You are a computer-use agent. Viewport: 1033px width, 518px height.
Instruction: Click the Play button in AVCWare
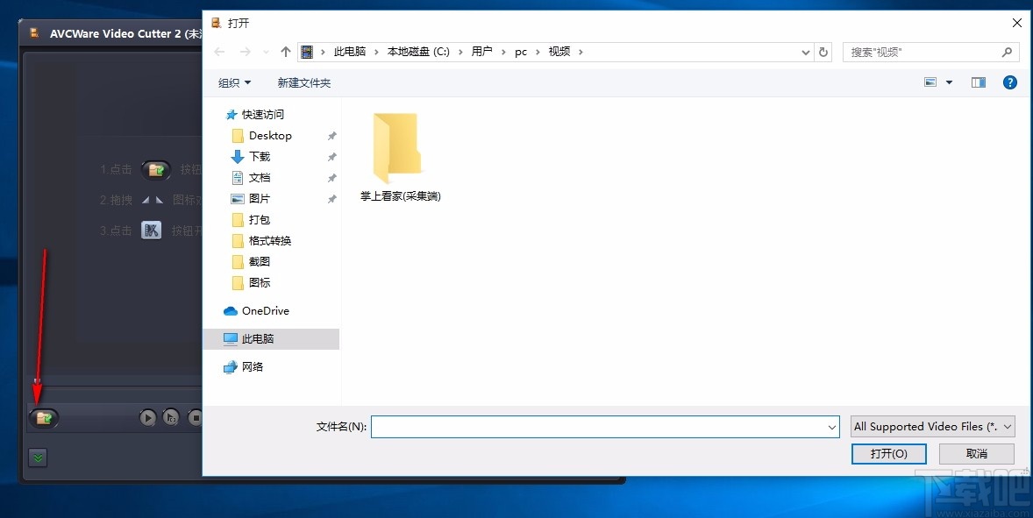click(147, 417)
